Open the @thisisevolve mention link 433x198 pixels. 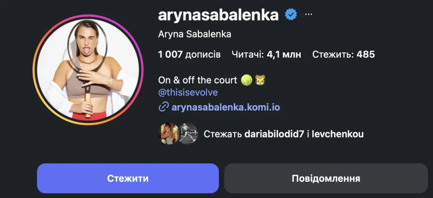tap(188, 93)
